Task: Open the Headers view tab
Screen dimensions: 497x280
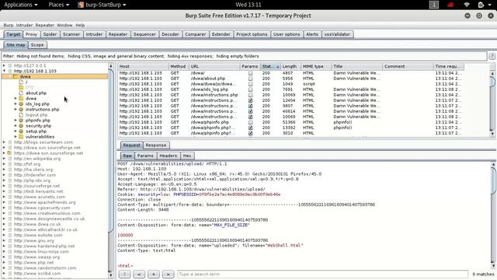Action: pos(168,156)
